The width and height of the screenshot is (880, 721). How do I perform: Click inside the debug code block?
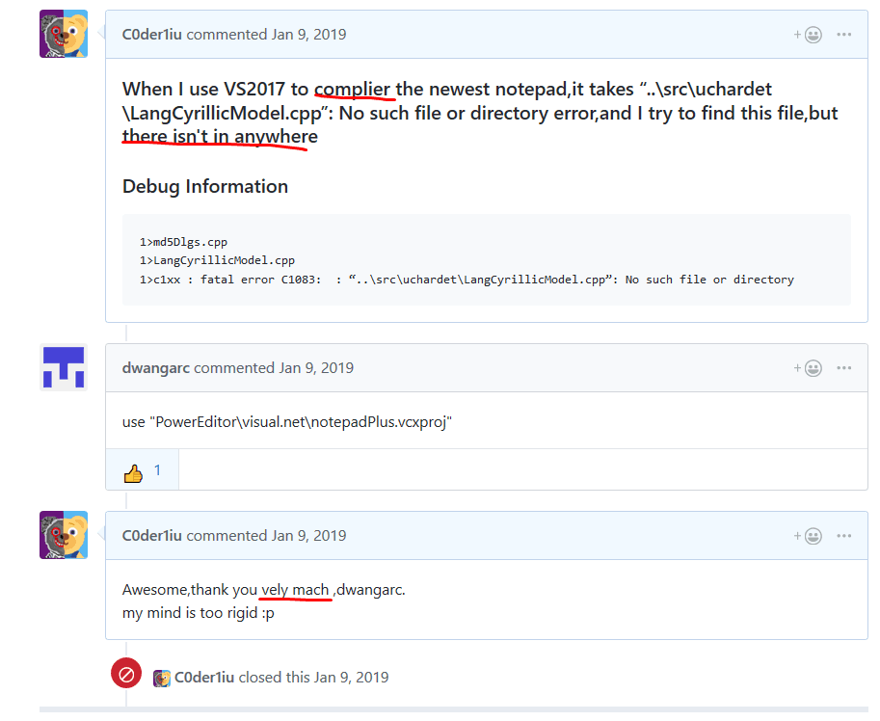487,260
